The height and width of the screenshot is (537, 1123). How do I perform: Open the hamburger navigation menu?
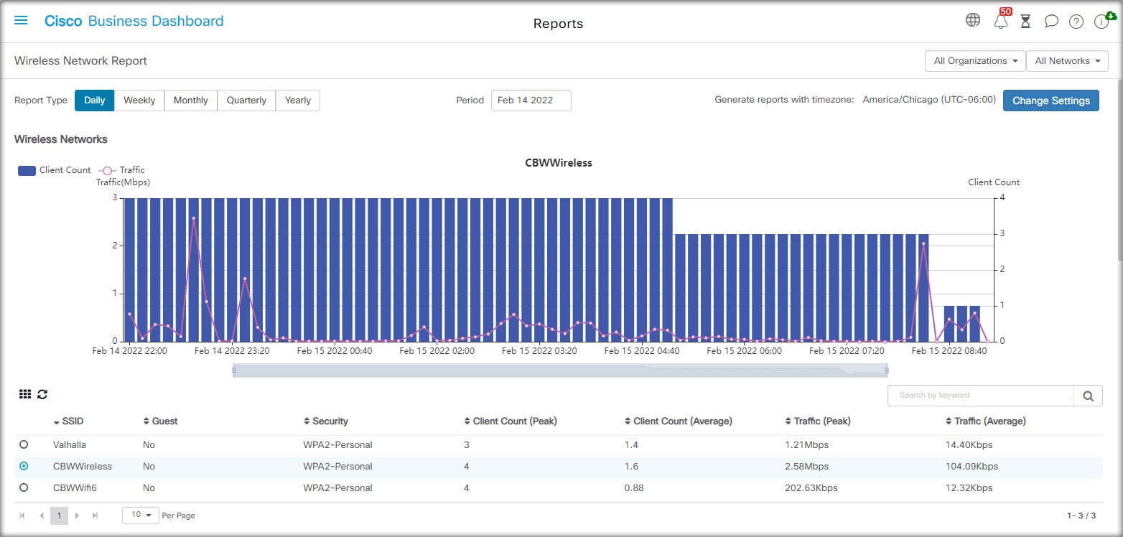[21, 20]
